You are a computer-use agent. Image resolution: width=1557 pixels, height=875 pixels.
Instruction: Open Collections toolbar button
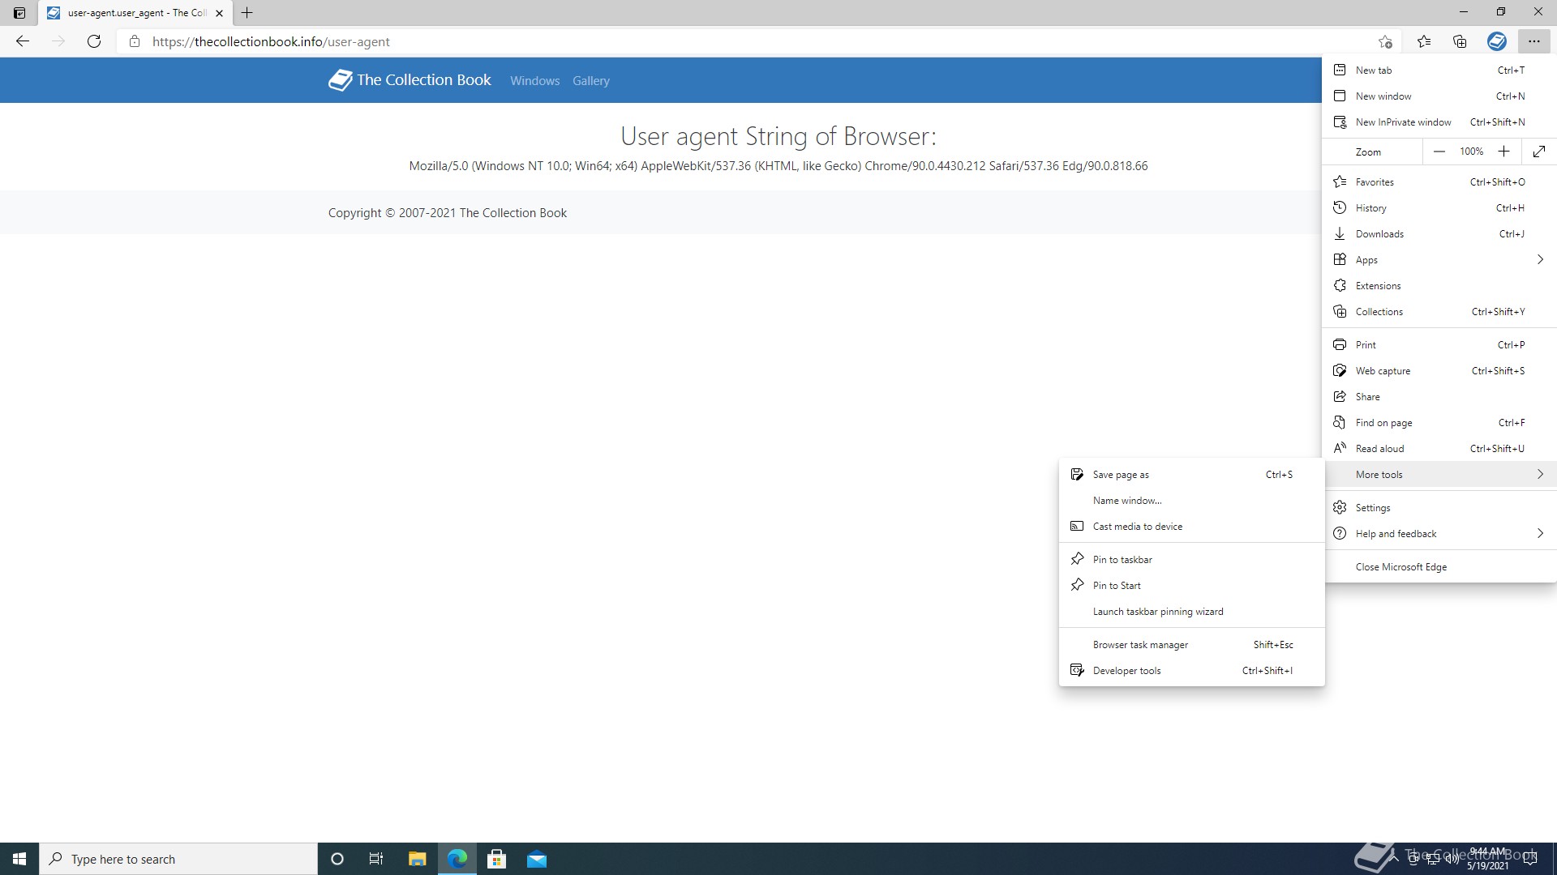tap(1460, 41)
